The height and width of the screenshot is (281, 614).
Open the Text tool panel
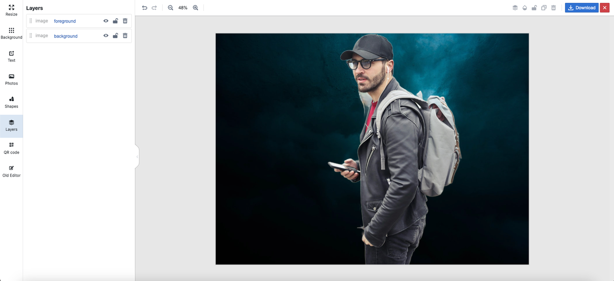(x=12, y=57)
